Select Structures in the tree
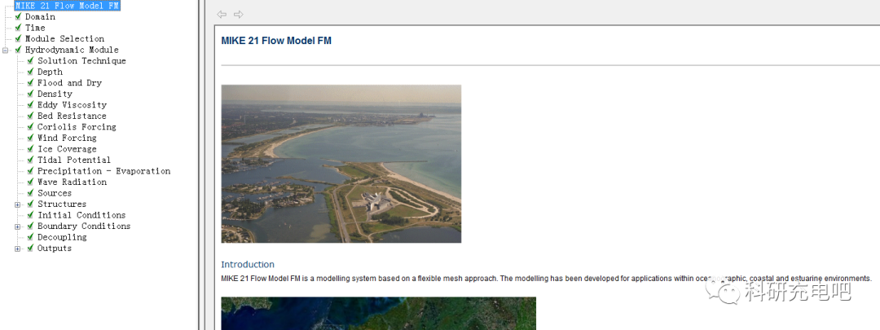Screen dimensions: 880x330 coord(62,205)
